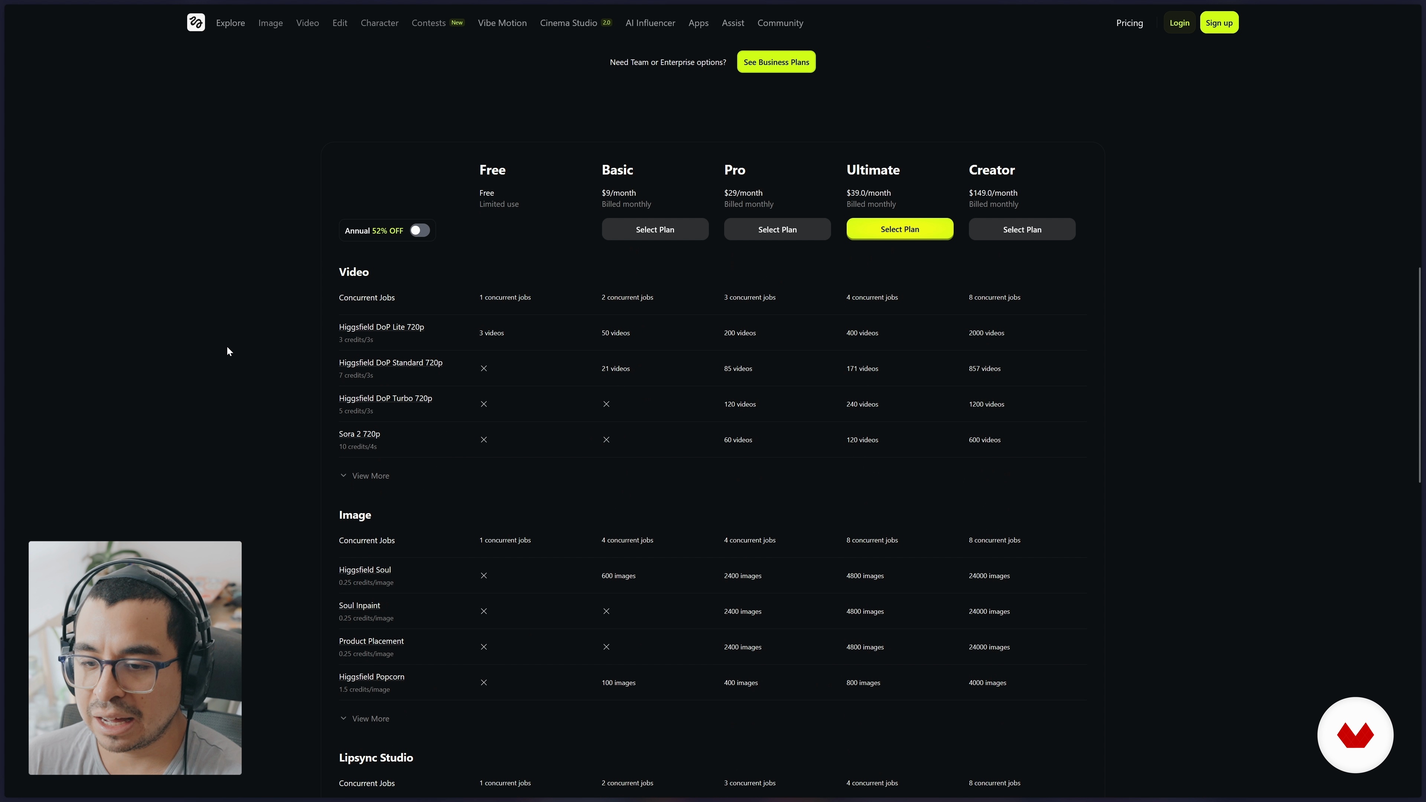1426x802 pixels.
Task: Click the $39.0/month Ultimate price
Action: (x=869, y=193)
